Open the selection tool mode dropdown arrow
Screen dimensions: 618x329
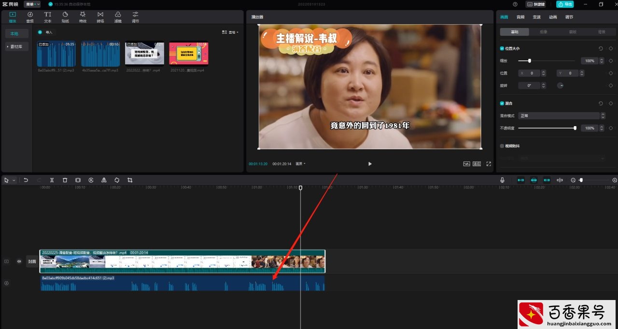click(14, 180)
